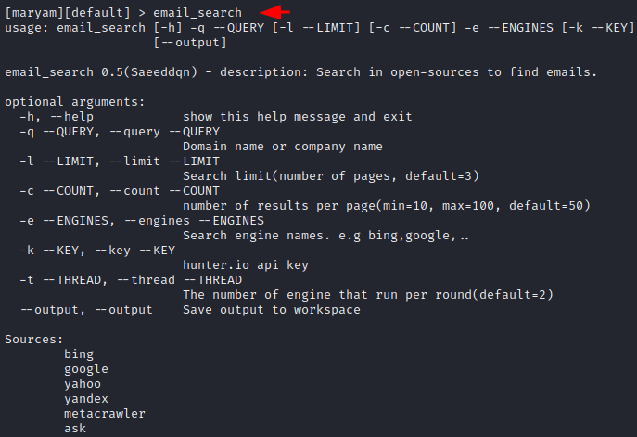This screenshot has width=637, height=437.
Task: Select the 'google' source entry
Action: coord(86,369)
